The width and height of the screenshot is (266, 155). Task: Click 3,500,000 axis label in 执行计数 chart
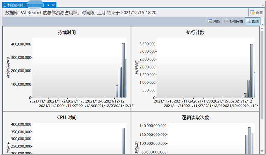pos(148,44)
